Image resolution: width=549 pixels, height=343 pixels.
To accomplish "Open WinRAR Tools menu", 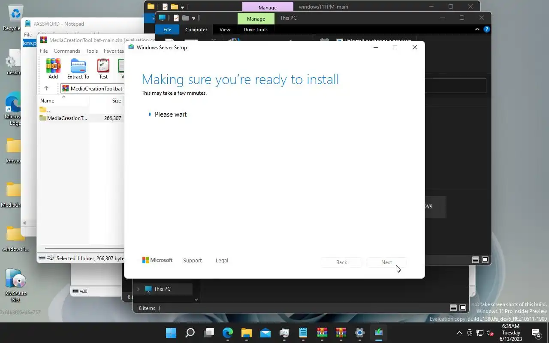I will [x=92, y=51].
